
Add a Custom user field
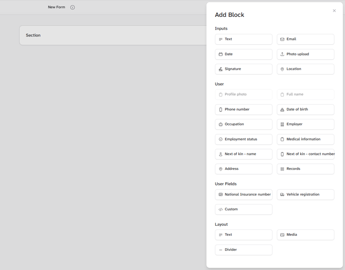tap(244, 209)
